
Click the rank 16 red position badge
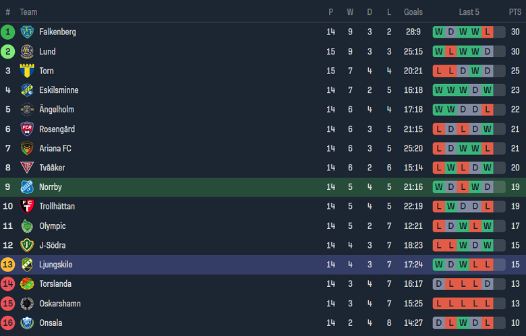(8, 323)
